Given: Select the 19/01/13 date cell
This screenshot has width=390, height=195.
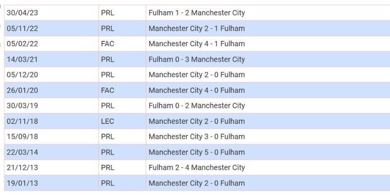Looking at the screenshot, I should (x=22, y=183).
